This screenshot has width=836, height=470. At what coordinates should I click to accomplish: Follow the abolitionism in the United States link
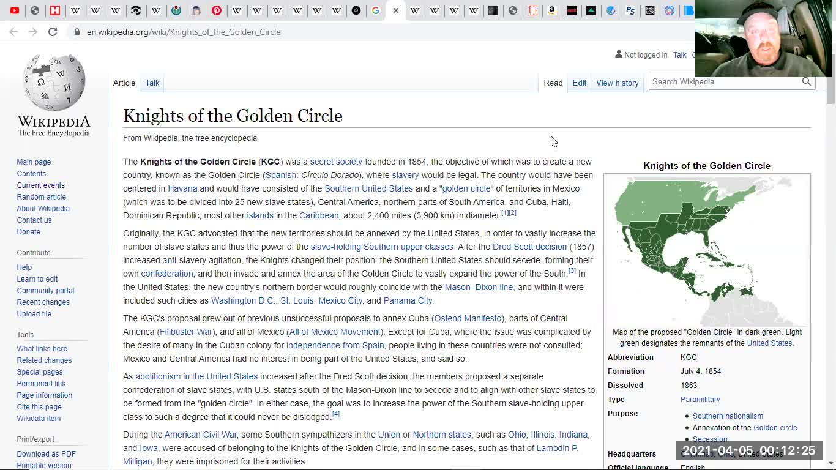[196, 376]
